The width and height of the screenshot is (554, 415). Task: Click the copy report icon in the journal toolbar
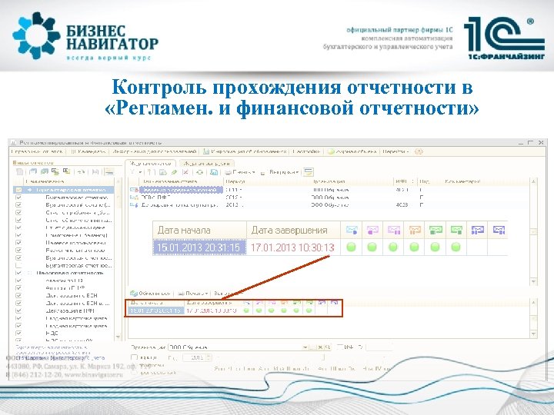163,172
